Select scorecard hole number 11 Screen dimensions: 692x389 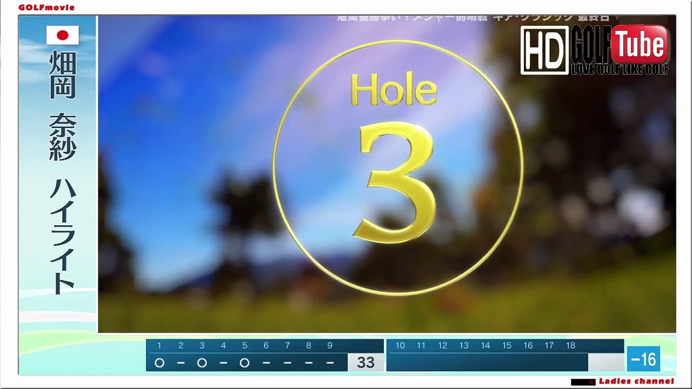[421, 346]
